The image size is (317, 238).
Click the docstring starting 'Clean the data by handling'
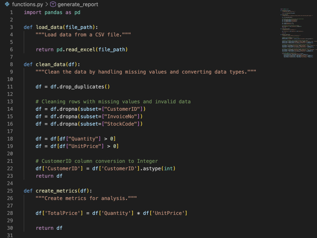[146, 72]
